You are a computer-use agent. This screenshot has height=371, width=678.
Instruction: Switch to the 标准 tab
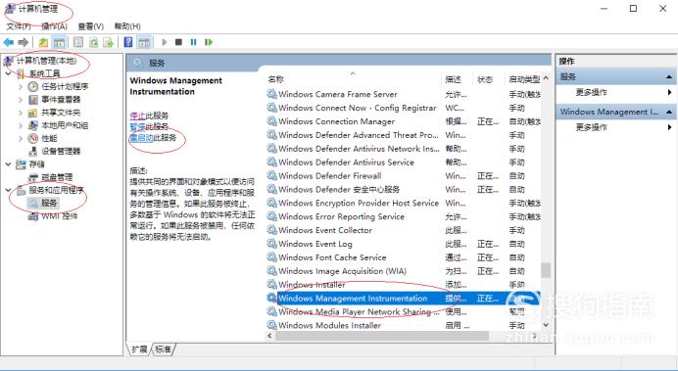point(163,349)
